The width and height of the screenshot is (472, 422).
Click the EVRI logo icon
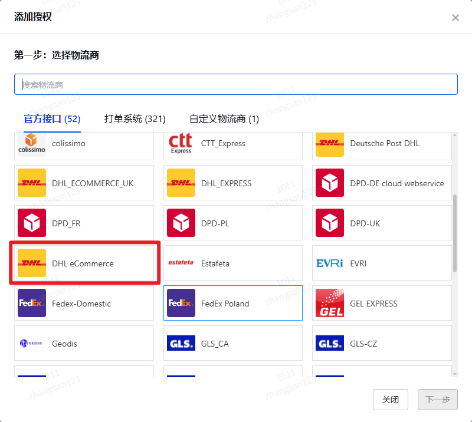(330, 263)
